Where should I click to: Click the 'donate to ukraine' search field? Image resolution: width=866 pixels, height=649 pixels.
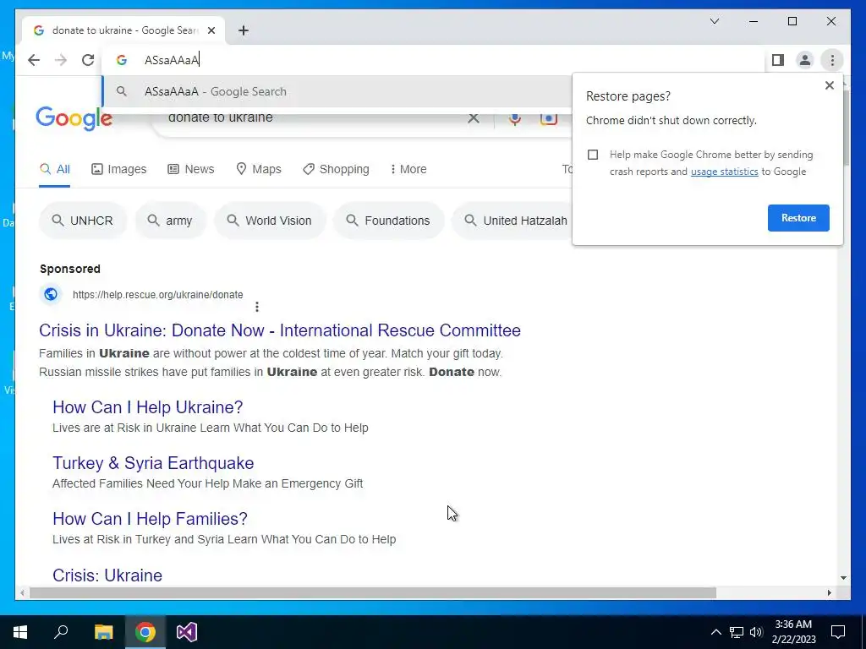[315, 117]
